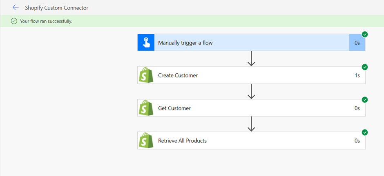Click the manual trigger hand icon
Viewport: 384px width, 176px height.
point(146,42)
